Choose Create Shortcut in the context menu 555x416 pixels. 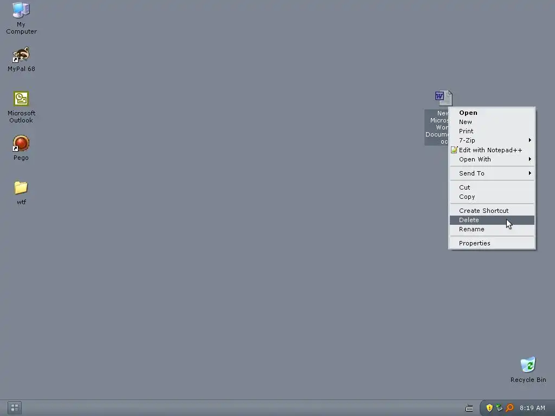pos(492,211)
